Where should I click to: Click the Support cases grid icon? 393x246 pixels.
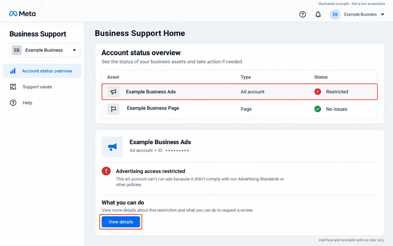(13, 87)
